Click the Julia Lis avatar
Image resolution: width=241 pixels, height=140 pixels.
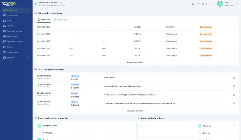tap(200, 133)
